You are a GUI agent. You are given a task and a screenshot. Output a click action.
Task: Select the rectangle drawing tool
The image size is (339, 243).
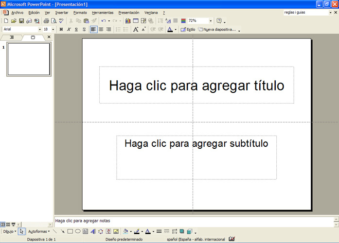[70, 231]
